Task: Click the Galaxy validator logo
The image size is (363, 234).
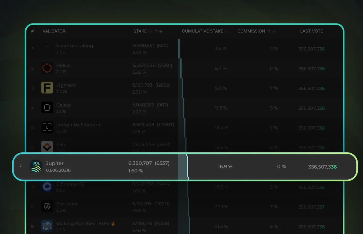Action: [47, 107]
